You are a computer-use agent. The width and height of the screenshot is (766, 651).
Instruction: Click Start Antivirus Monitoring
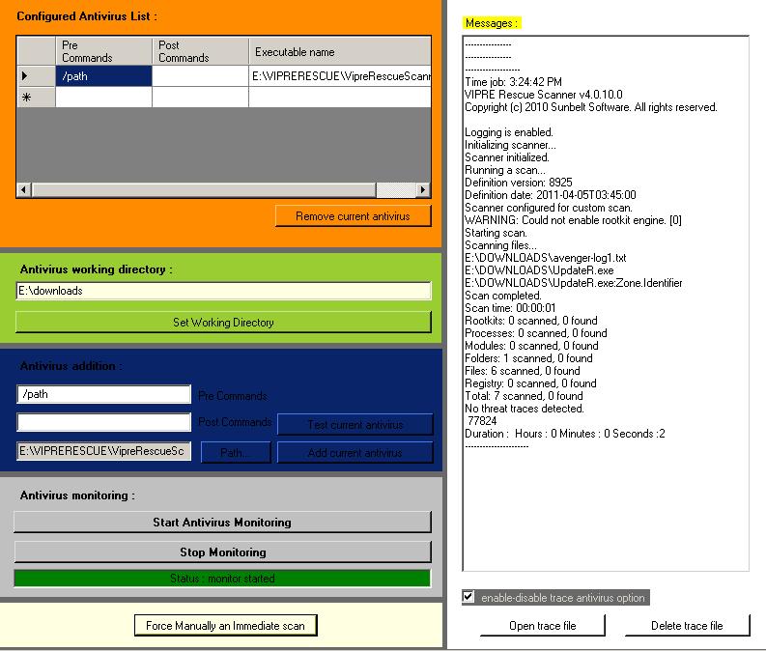click(222, 523)
